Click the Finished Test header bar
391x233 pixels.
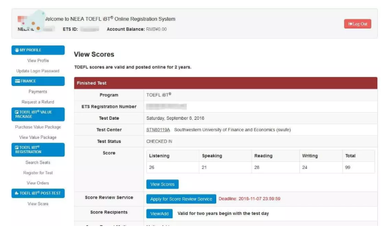point(226,83)
